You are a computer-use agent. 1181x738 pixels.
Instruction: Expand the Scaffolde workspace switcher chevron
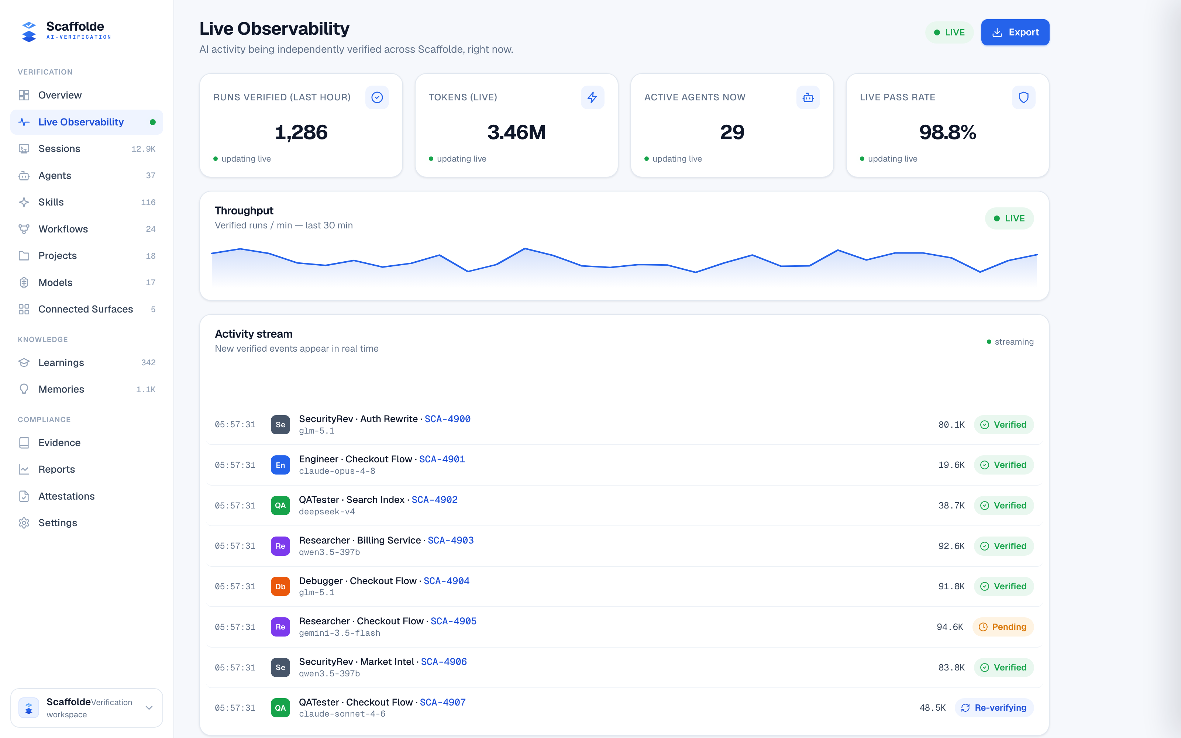[149, 708]
